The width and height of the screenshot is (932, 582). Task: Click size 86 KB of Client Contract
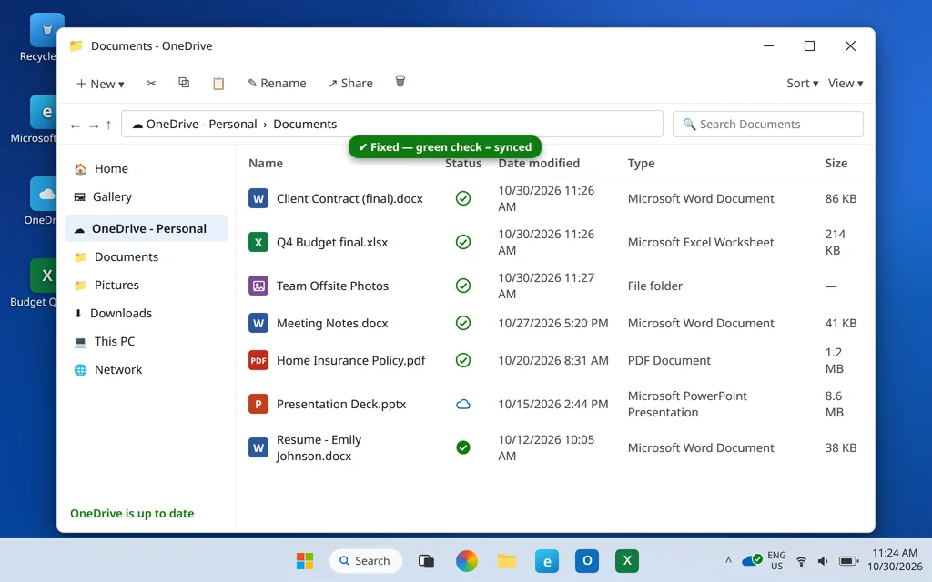(x=840, y=199)
